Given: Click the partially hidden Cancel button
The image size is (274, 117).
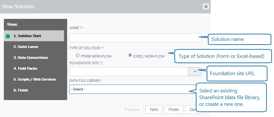Looking at the screenshot, I should (191, 110).
